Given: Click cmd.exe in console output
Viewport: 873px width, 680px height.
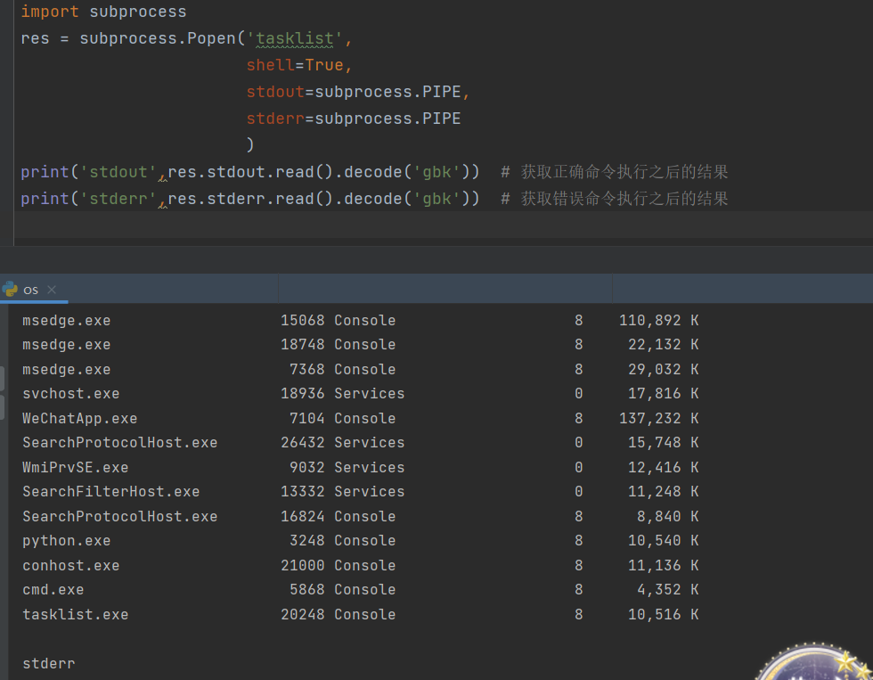Looking at the screenshot, I should tap(53, 590).
